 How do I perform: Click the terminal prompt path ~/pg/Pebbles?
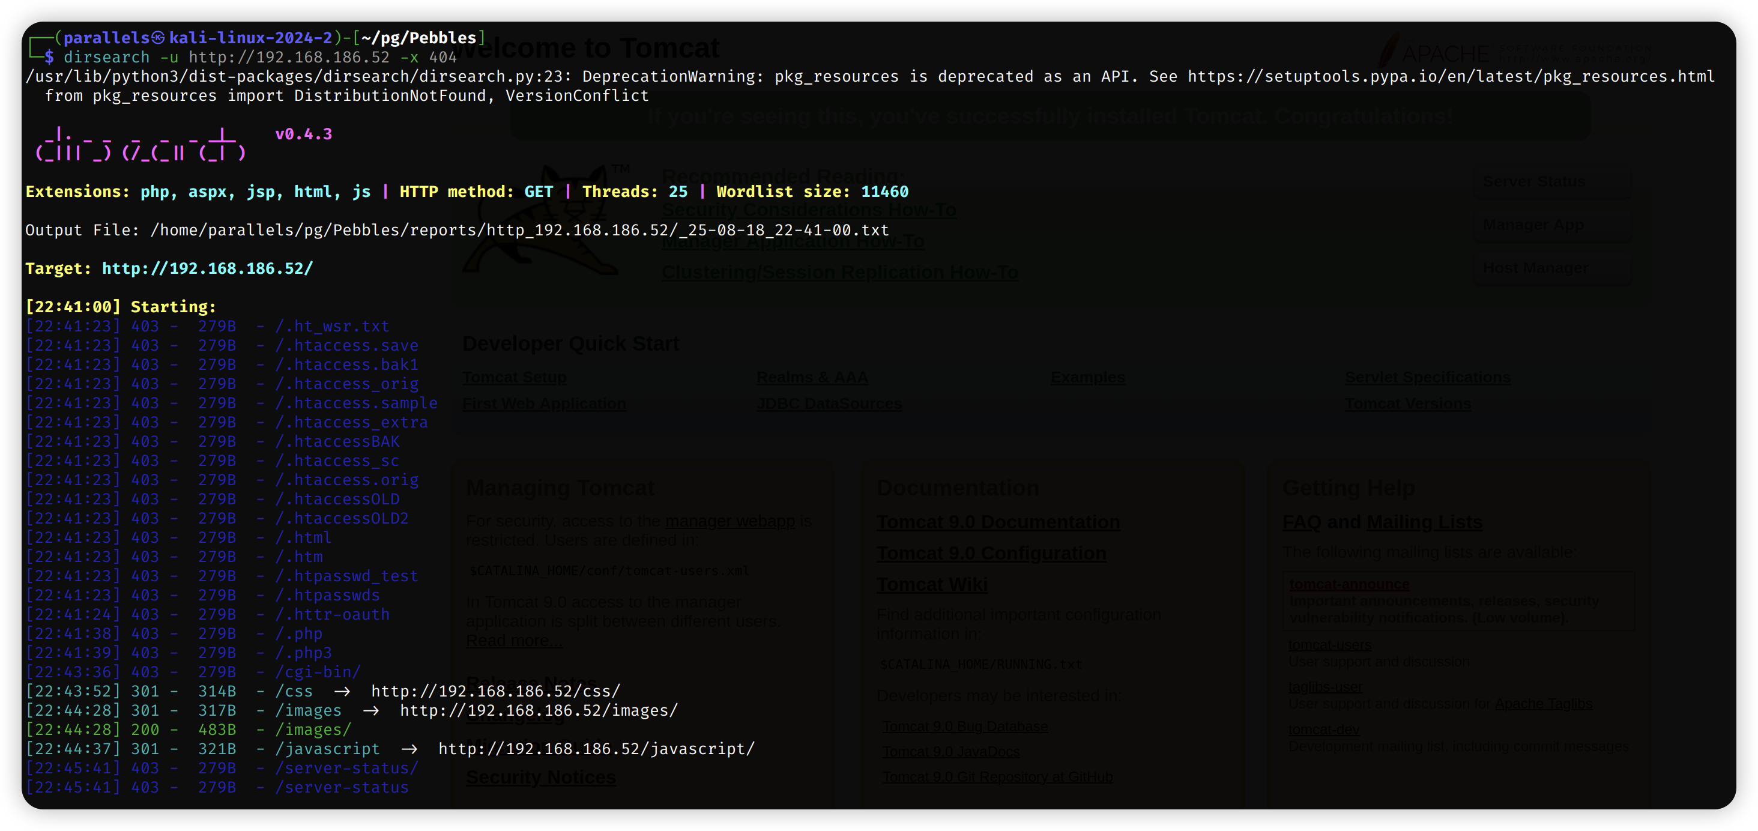click(418, 38)
